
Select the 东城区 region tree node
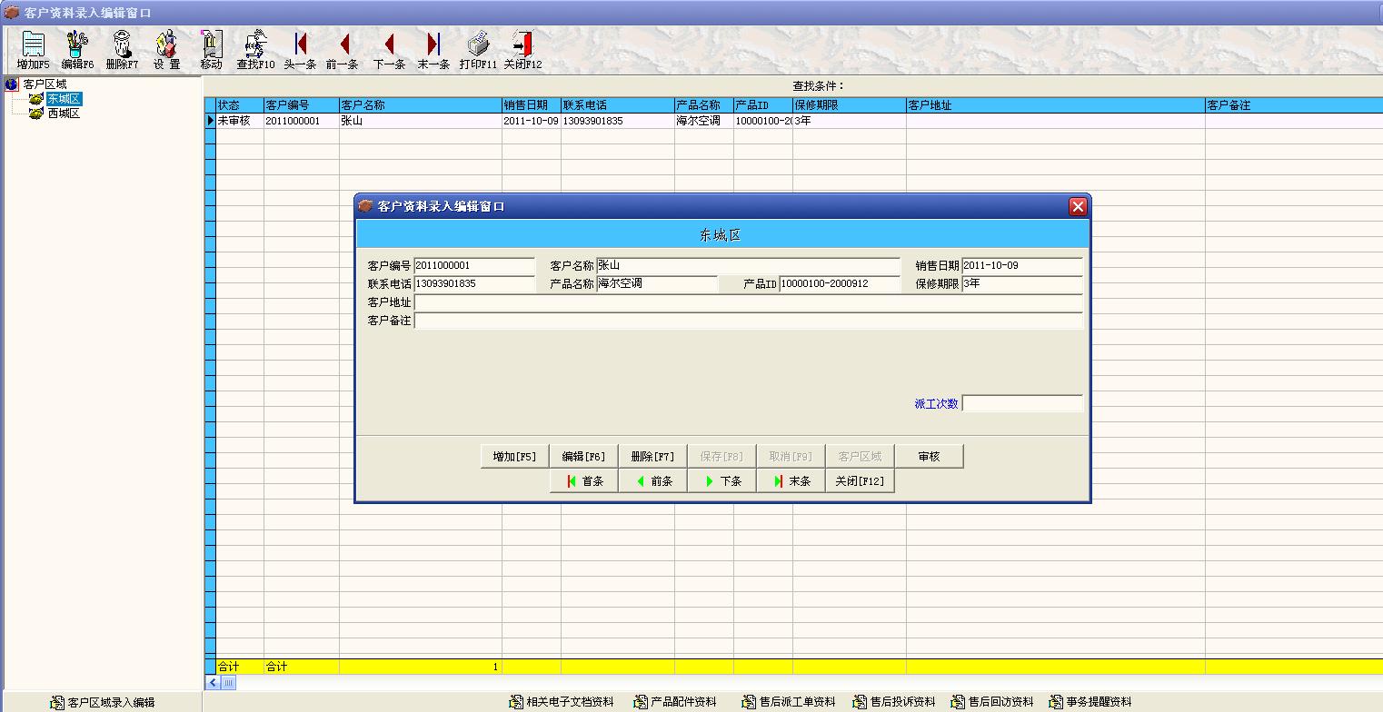click(x=64, y=99)
